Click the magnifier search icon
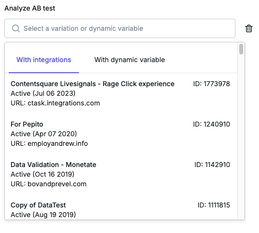This screenshot has height=233, width=259. [x=16, y=28]
